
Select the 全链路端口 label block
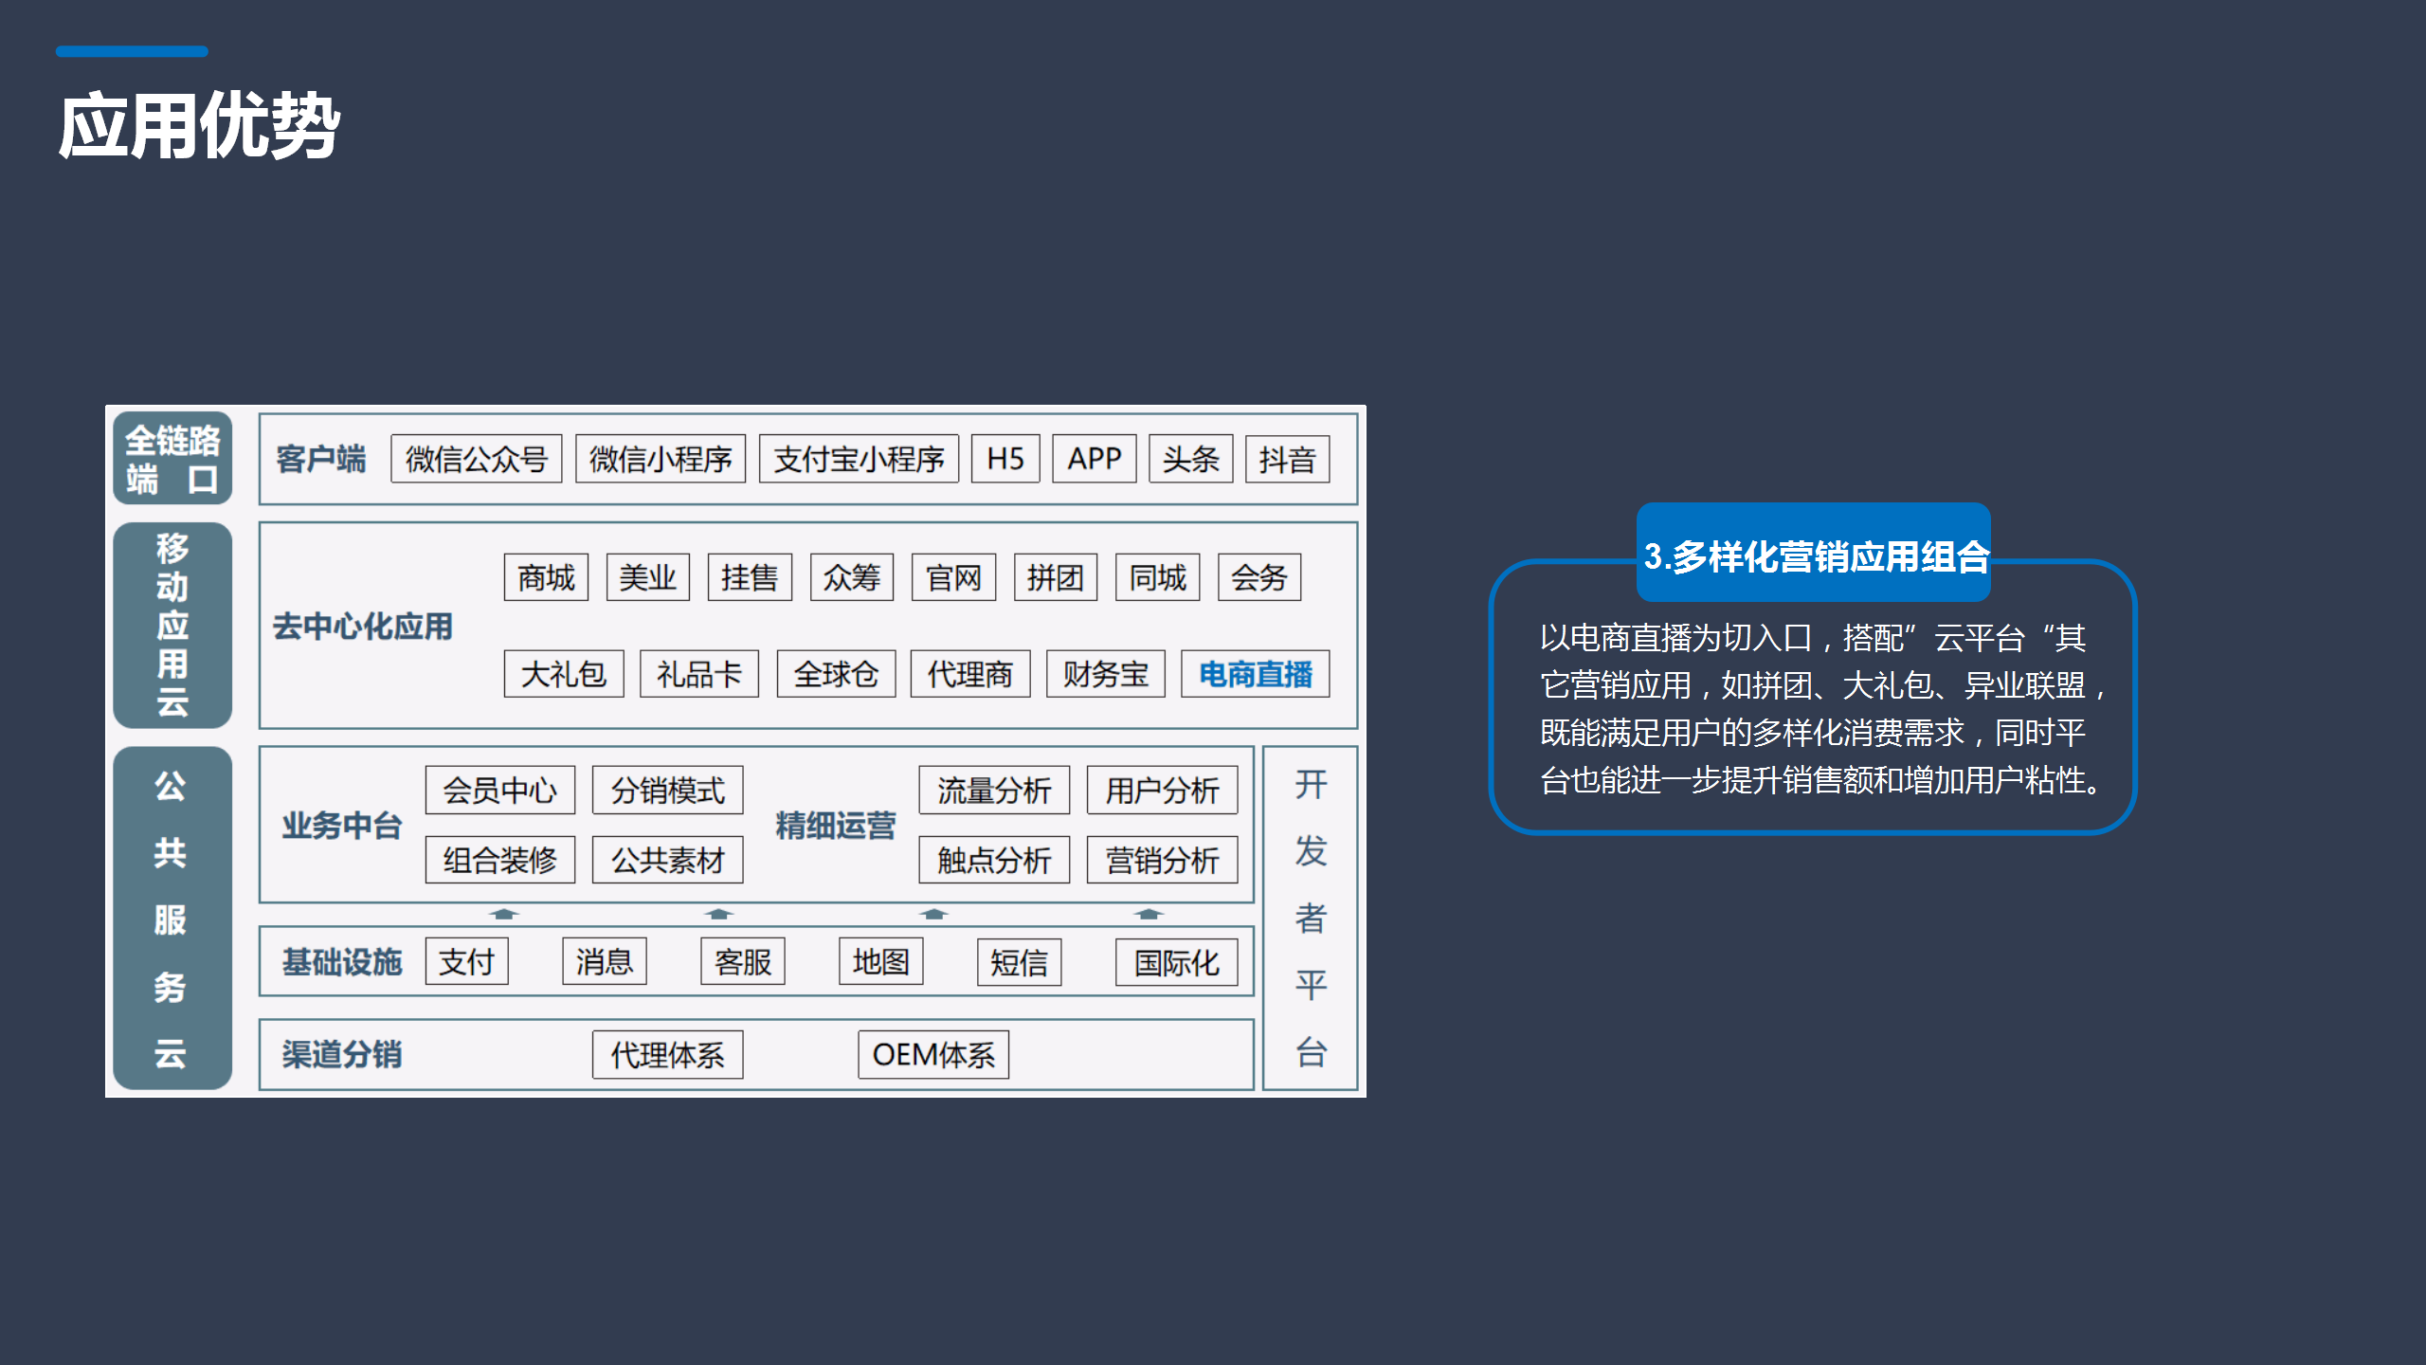[x=172, y=459]
